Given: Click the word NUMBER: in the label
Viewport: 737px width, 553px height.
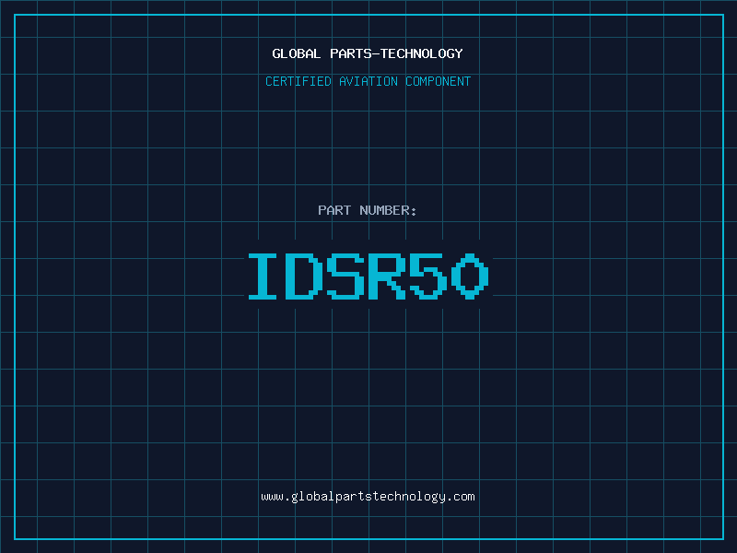Looking at the screenshot, I should click(389, 211).
